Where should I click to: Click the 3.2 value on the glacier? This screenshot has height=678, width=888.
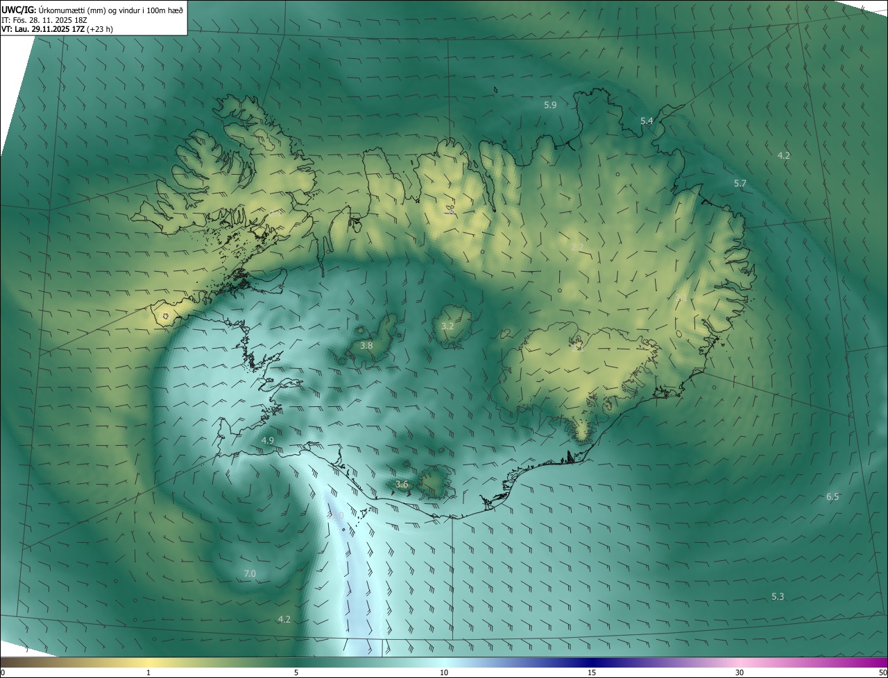coord(447,326)
